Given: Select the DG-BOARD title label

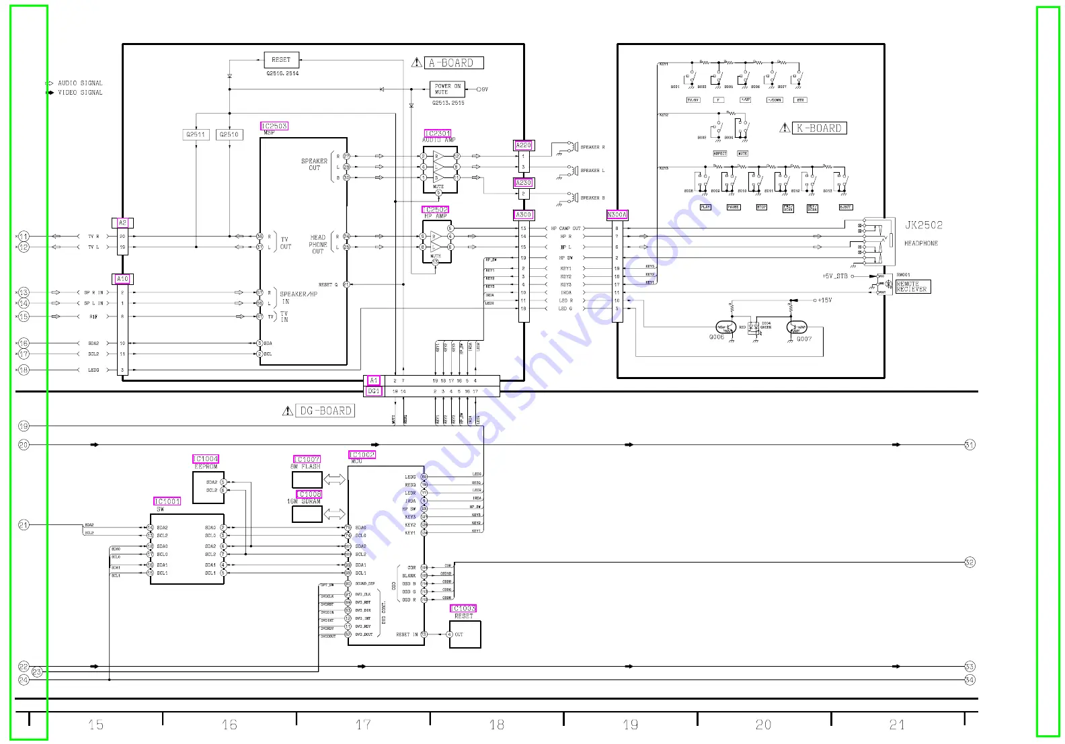Looking at the screenshot, I should tap(325, 411).
